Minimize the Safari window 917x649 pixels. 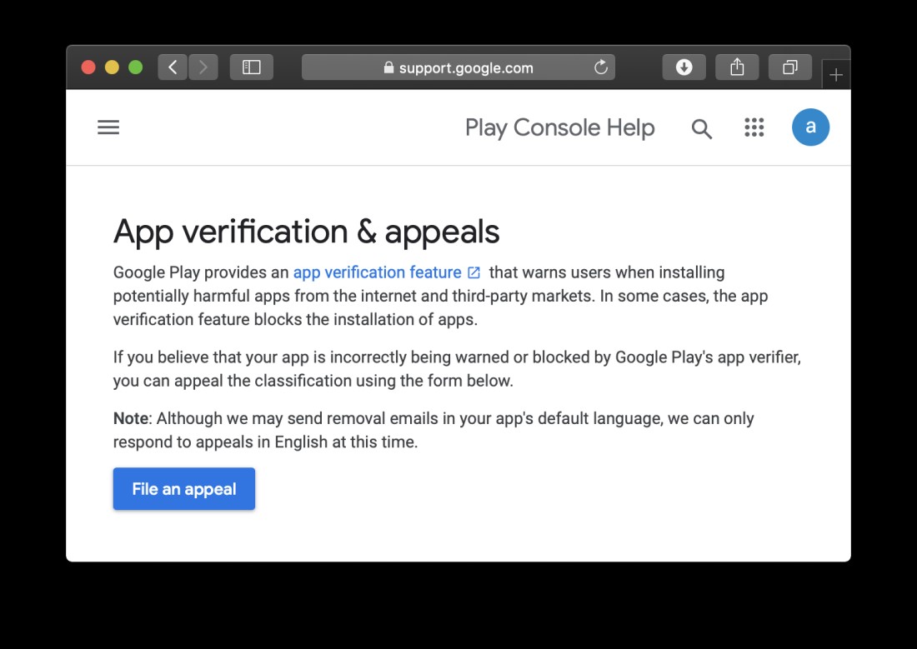click(112, 67)
